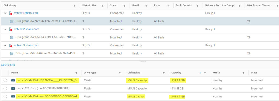Open the vcfesxi3.shank.com host link
This screenshot has height=101, width=279.
coord(27,45)
